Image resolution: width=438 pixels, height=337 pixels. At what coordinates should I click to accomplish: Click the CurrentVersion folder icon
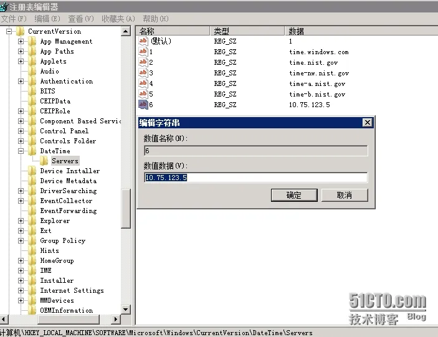pos(21,31)
